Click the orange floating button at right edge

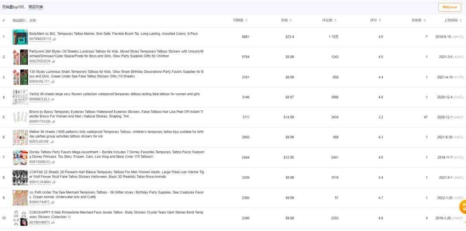[463, 206]
